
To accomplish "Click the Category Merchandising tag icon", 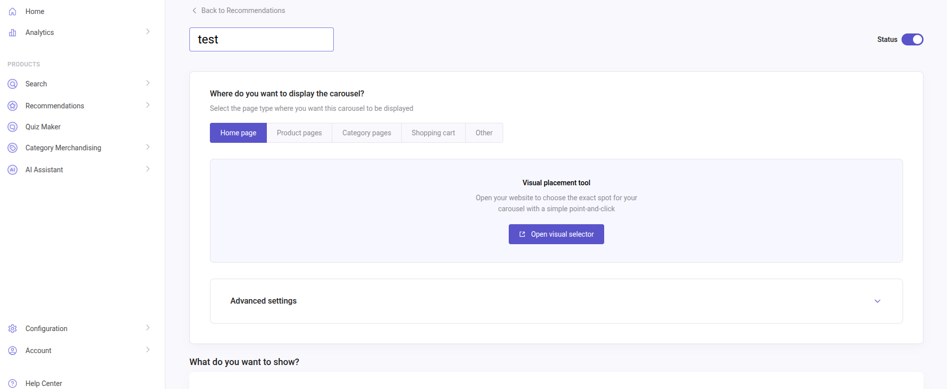I will (x=12, y=148).
